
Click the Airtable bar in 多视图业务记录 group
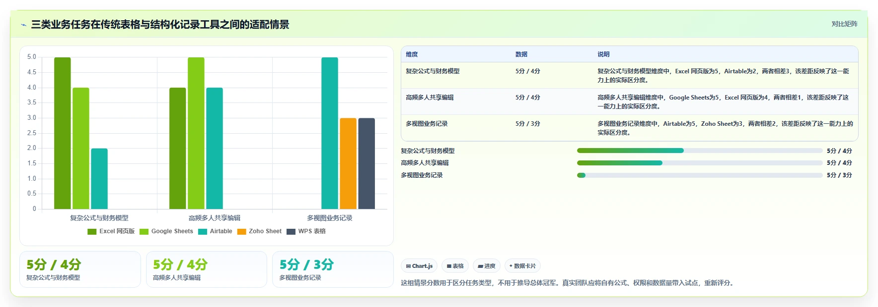click(x=330, y=133)
